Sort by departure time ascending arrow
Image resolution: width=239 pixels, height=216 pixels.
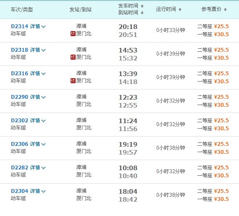[142, 6]
